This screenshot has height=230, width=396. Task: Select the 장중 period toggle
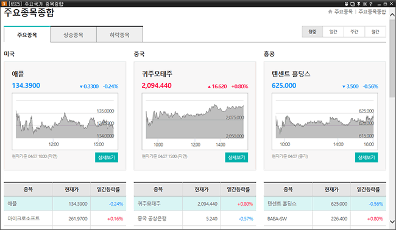pos(313,32)
